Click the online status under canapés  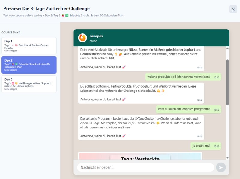tap(94, 40)
